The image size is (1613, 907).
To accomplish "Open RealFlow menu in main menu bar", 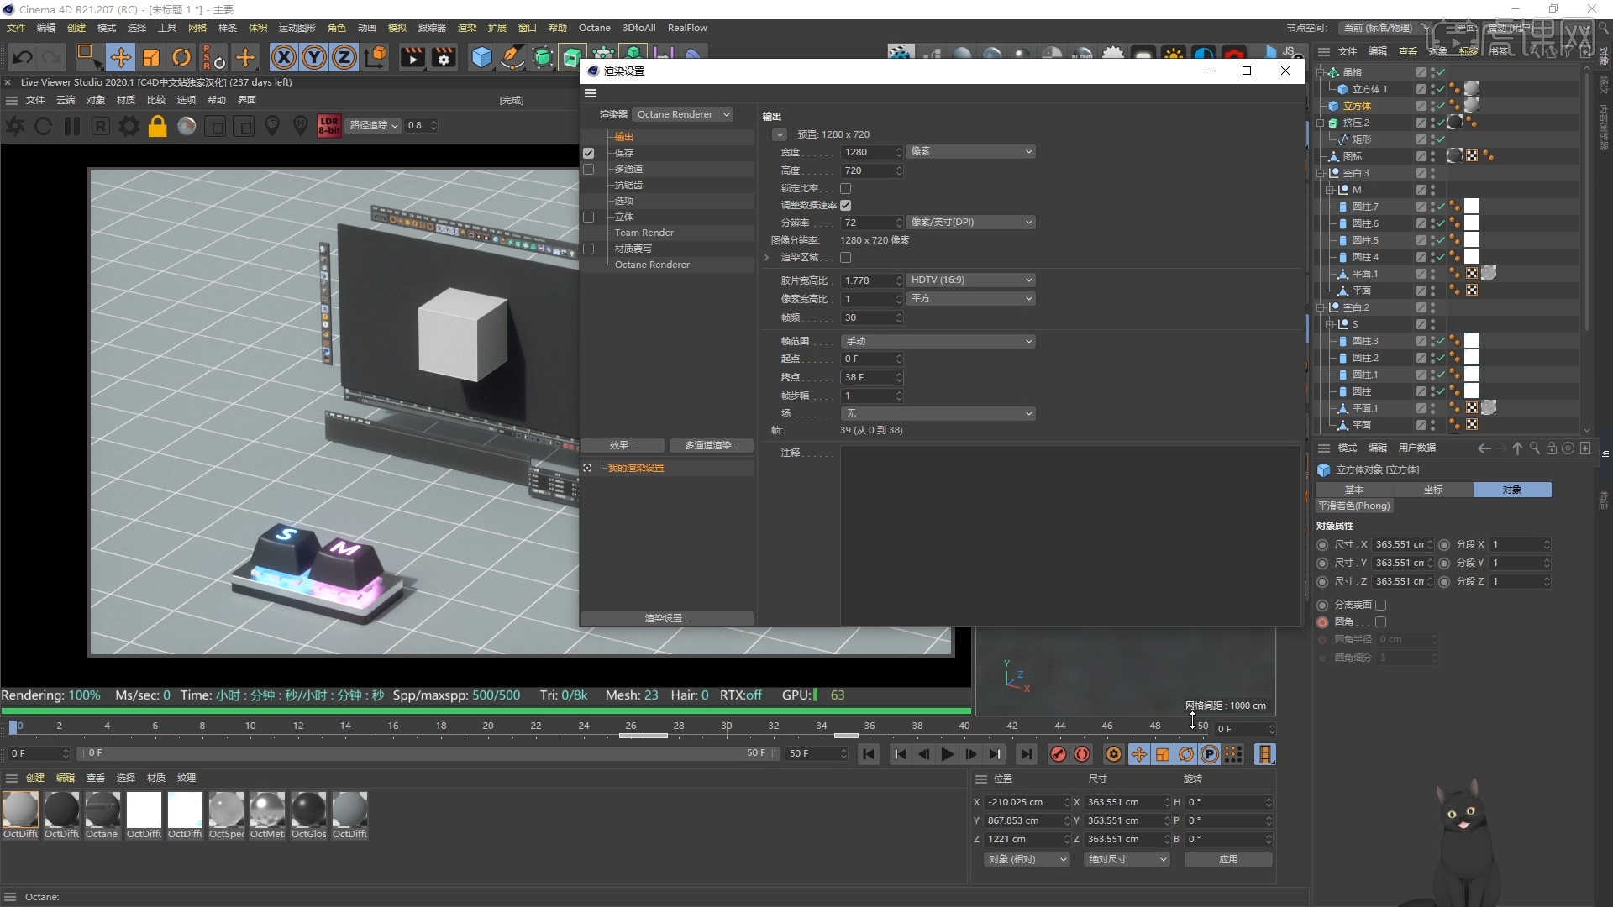I will (x=687, y=28).
